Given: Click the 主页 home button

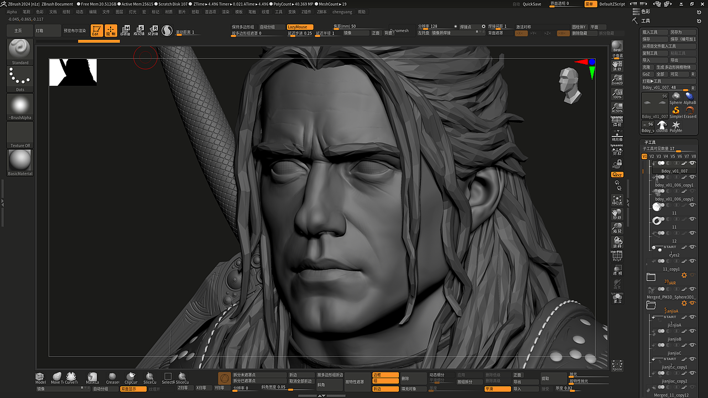Looking at the screenshot, I should (18, 31).
